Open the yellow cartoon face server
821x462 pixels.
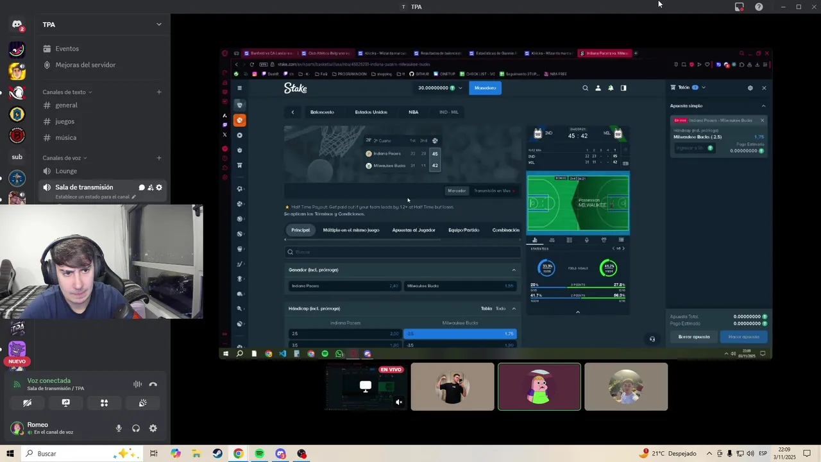(17, 71)
